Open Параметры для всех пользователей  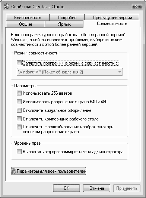coord(48,171)
